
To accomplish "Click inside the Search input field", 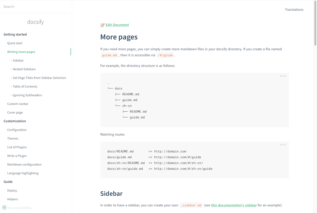I will click(32, 6).
